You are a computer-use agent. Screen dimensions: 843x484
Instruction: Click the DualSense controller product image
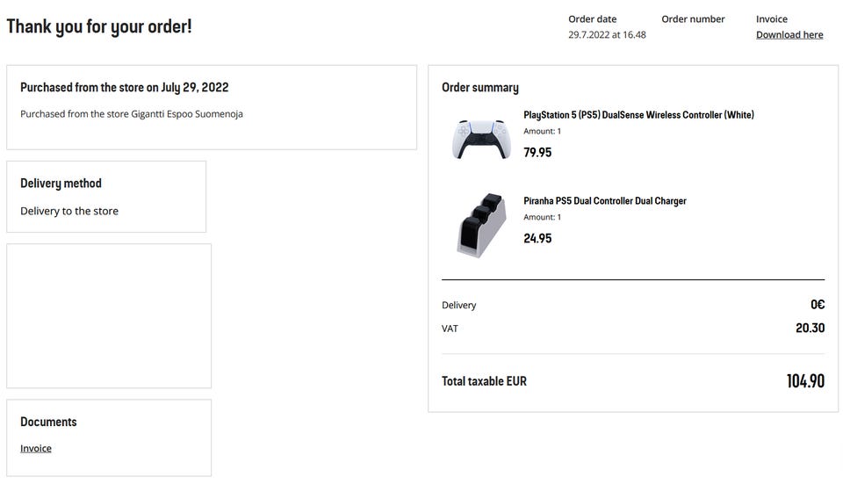tap(481, 139)
